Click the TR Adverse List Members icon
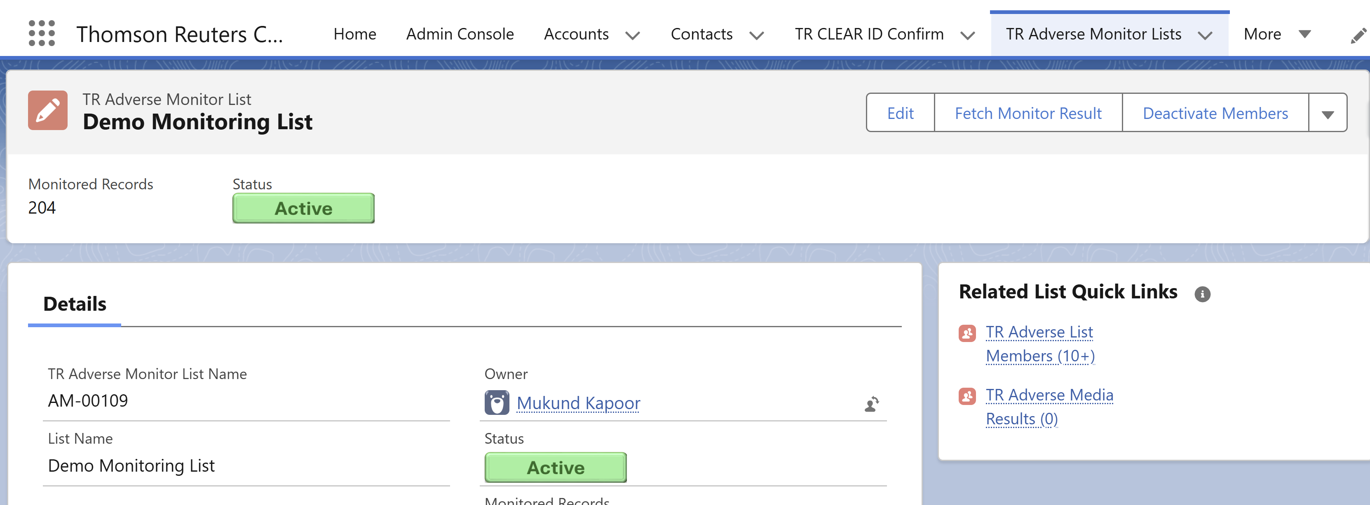1370x505 pixels. pos(967,333)
